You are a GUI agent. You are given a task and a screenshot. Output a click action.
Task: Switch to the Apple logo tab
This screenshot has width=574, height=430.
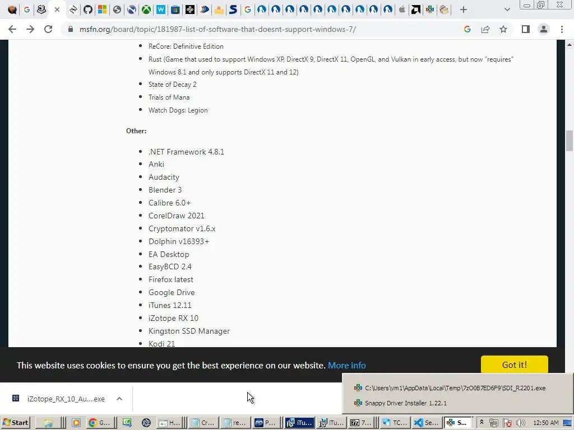click(x=401, y=10)
